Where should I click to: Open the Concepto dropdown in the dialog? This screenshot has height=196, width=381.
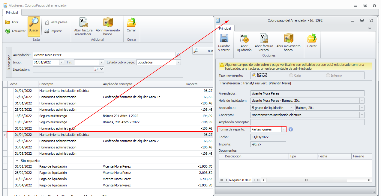(x=362, y=115)
